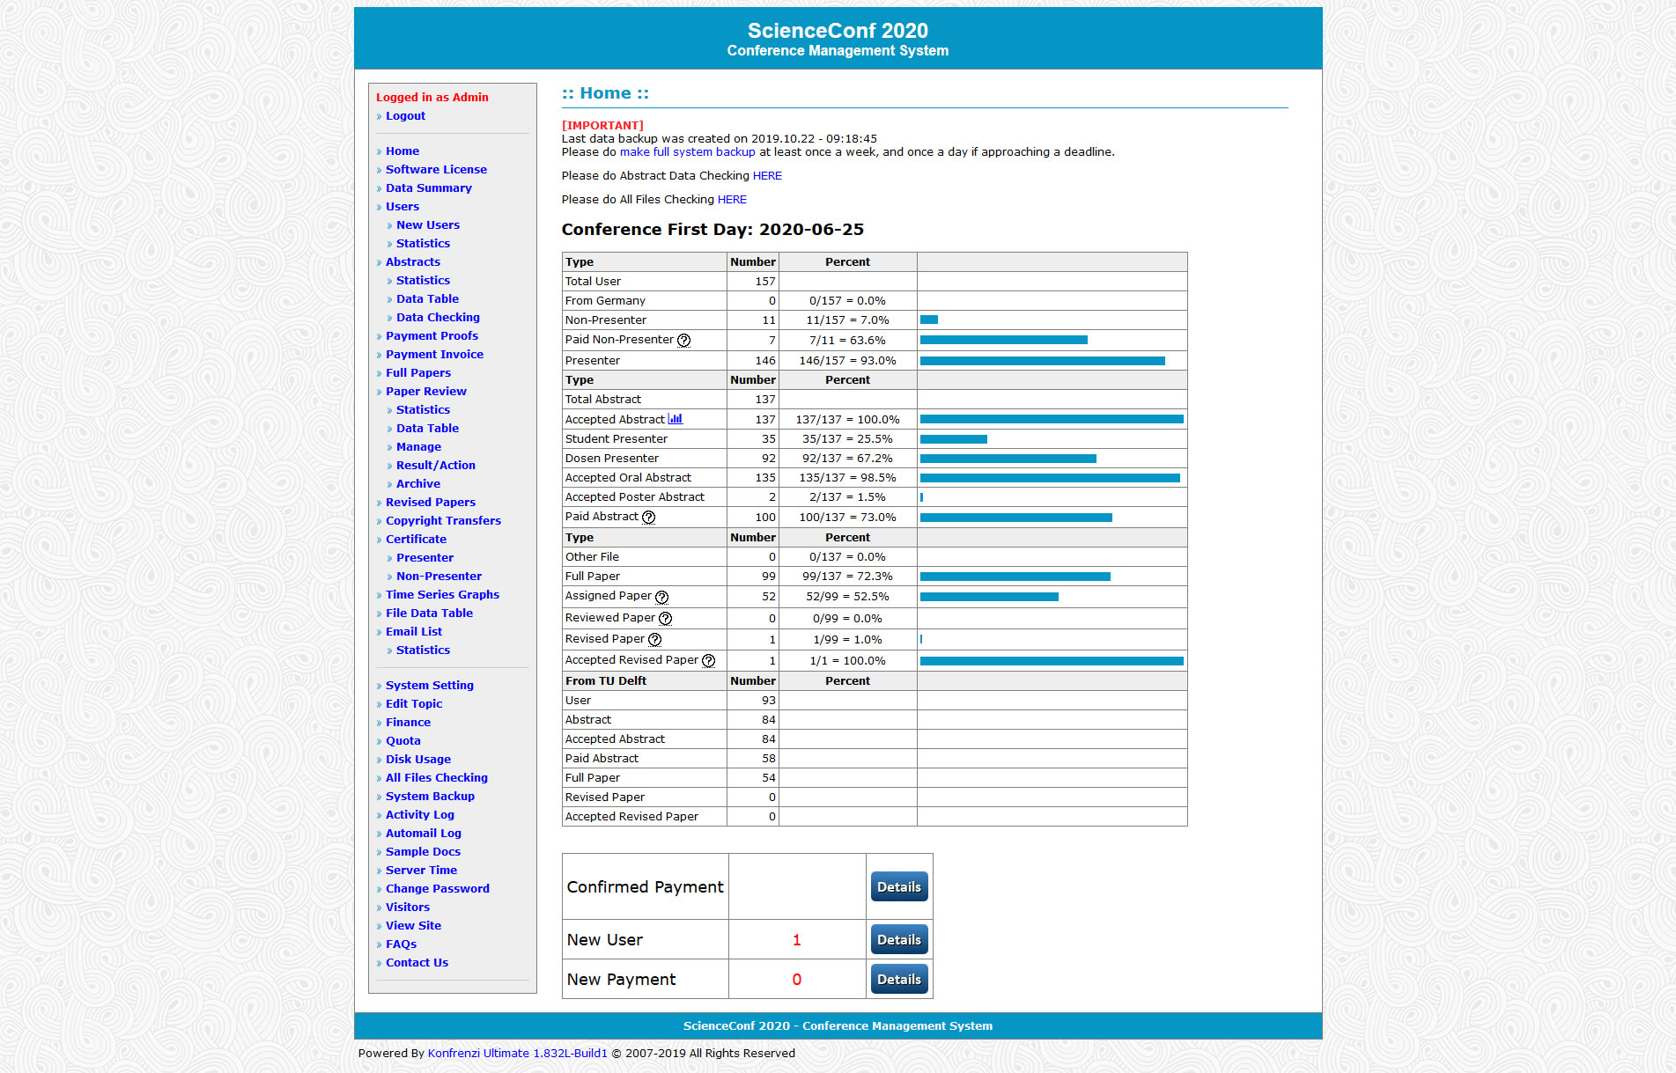Open Time Series Graphs page
Image resolution: width=1676 pixels, height=1073 pixels.
pyautogui.click(x=442, y=595)
